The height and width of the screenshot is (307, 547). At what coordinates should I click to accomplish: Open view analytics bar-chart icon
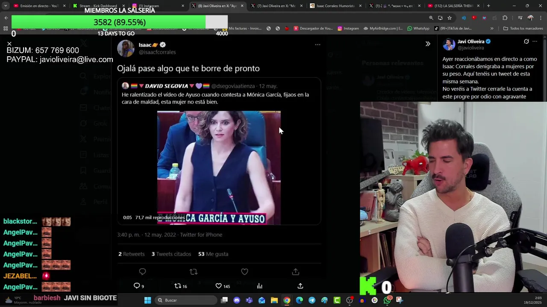(x=259, y=286)
